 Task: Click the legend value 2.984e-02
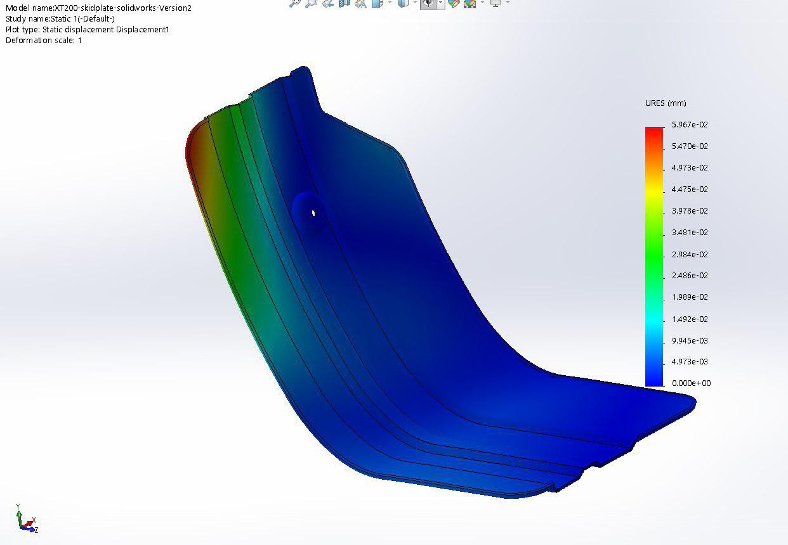pos(690,255)
